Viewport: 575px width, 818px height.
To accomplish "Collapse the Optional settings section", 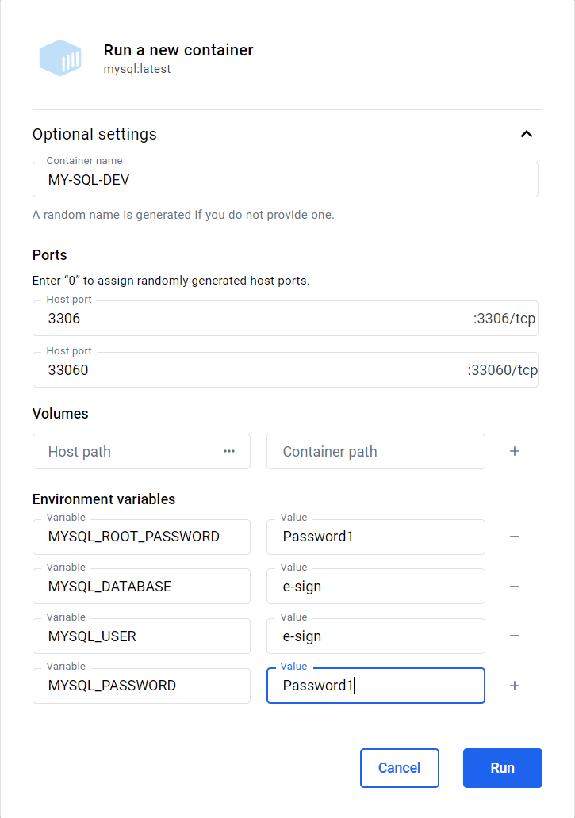I will pyautogui.click(x=526, y=134).
